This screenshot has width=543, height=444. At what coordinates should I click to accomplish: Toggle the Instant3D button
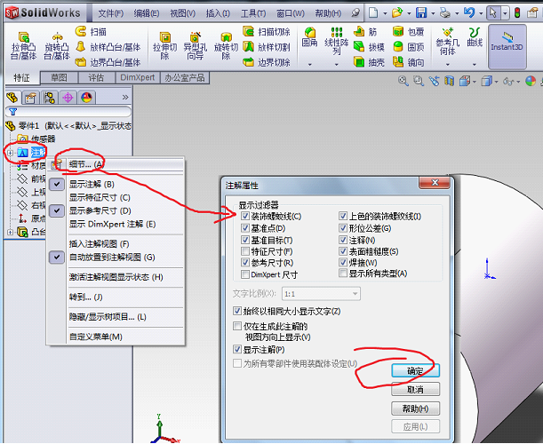(507, 46)
